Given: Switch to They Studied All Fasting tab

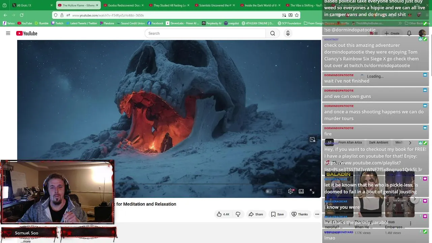Looking at the screenshot, I should [x=169, y=5].
